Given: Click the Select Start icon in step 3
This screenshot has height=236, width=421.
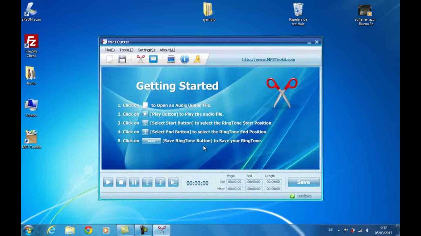Looking at the screenshot, I should tap(145, 123).
